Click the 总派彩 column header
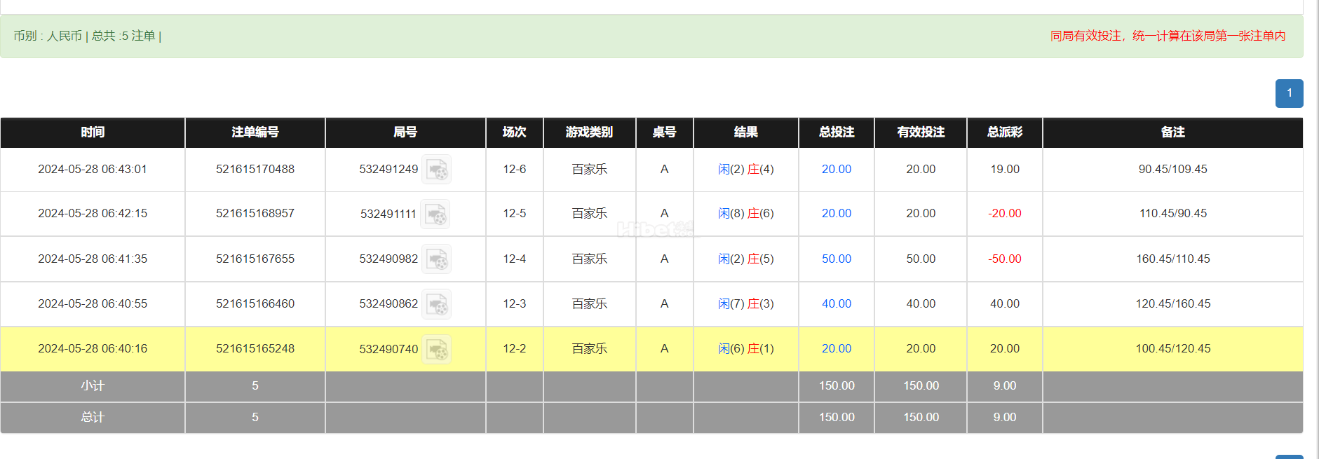The height and width of the screenshot is (459, 1319). pyautogui.click(x=1005, y=132)
